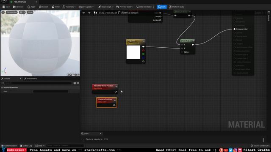The image size is (271, 152).
Task: Click the Lerp node A input pin
Action: coord(182,45)
